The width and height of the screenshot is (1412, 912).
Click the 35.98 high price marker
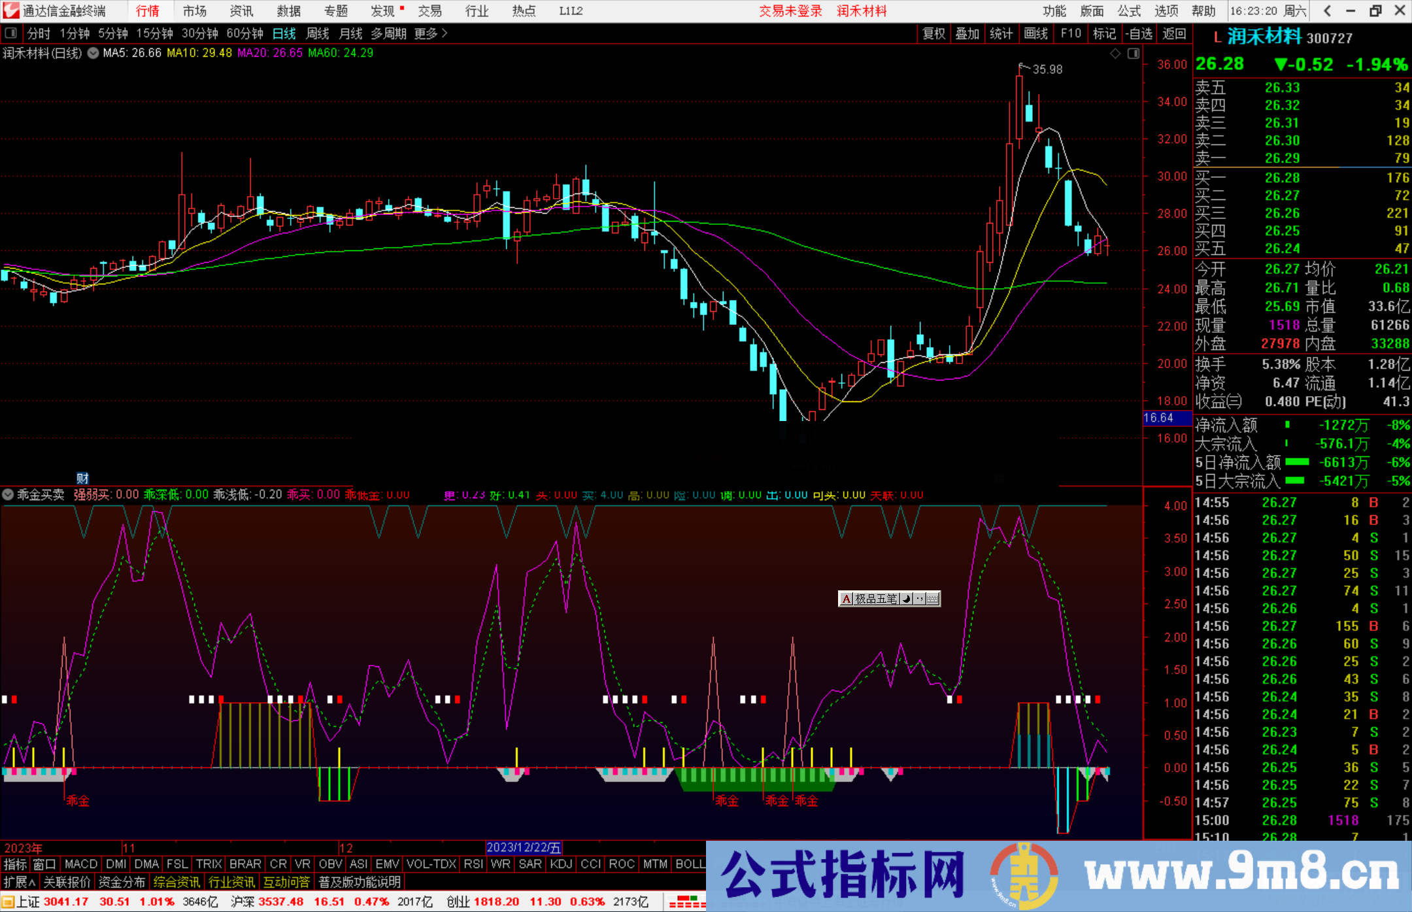click(x=1047, y=69)
